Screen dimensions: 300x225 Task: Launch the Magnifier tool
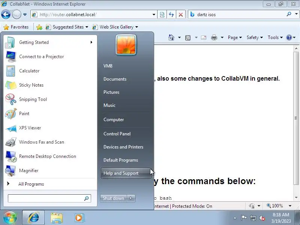click(x=50, y=171)
